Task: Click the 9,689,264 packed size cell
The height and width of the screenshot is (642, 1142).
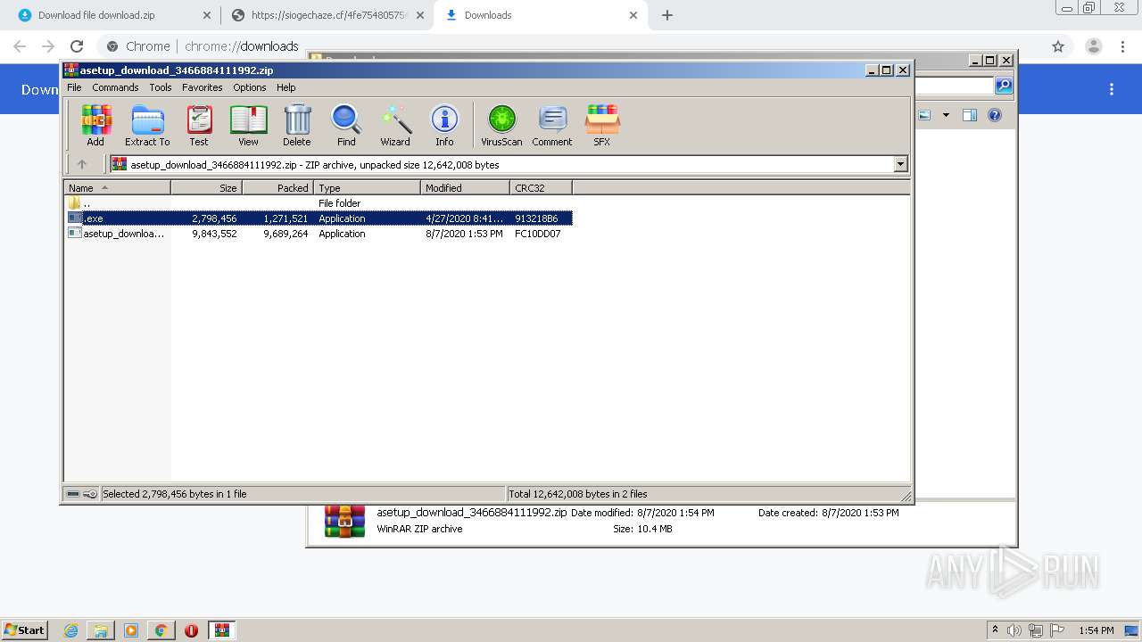Action: [x=285, y=234]
